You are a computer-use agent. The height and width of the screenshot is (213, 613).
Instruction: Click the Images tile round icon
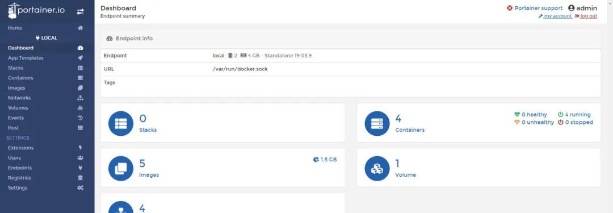(121, 168)
